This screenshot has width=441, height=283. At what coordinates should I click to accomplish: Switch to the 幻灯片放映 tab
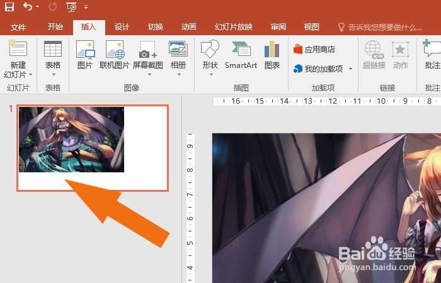pos(234,27)
